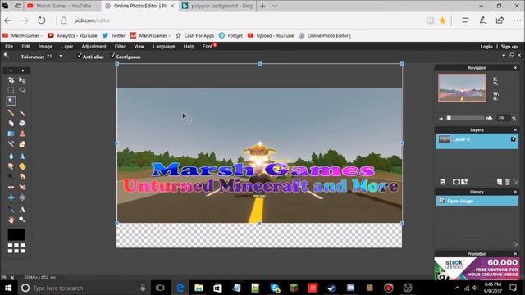Select the Move tool
The height and width of the screenshot is (295, 525).
pos(22,80)
